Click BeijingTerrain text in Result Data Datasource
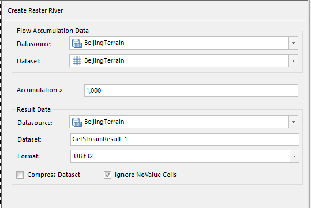This screenshot has width=311, height=208. (104, 122)
